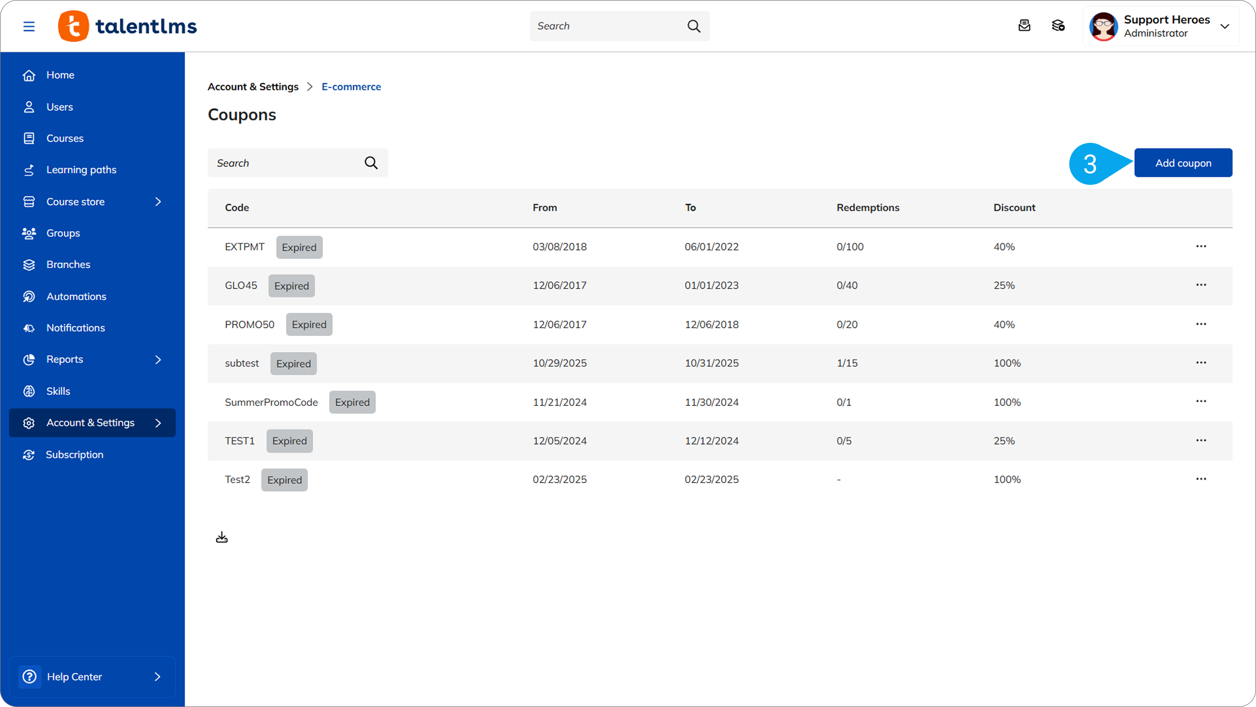Expand the Reports submenu arrow
This screenshot has height=707, width=1256.
click(158, 360)
